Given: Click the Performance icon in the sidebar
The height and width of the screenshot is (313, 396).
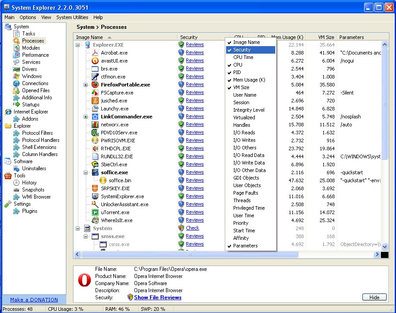Looking at the screenshot, I should [16, 55].
